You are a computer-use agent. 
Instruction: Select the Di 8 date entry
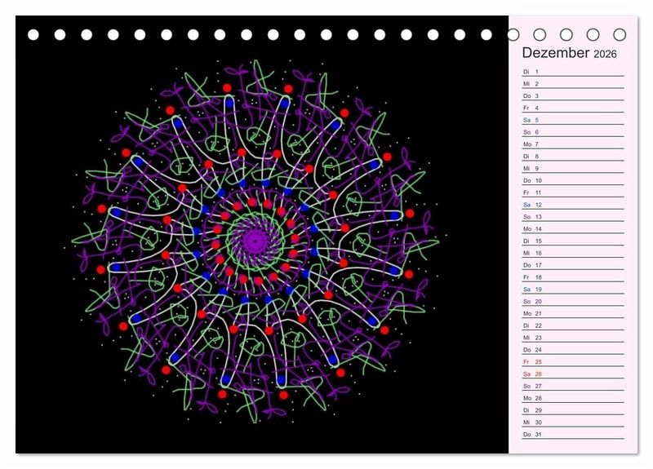tap(573, 157)
